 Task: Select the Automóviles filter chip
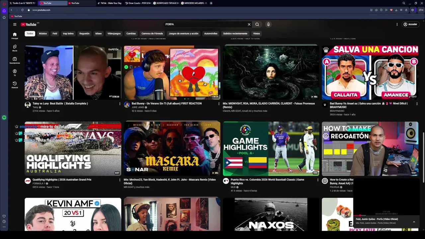[x=211, y=34]
